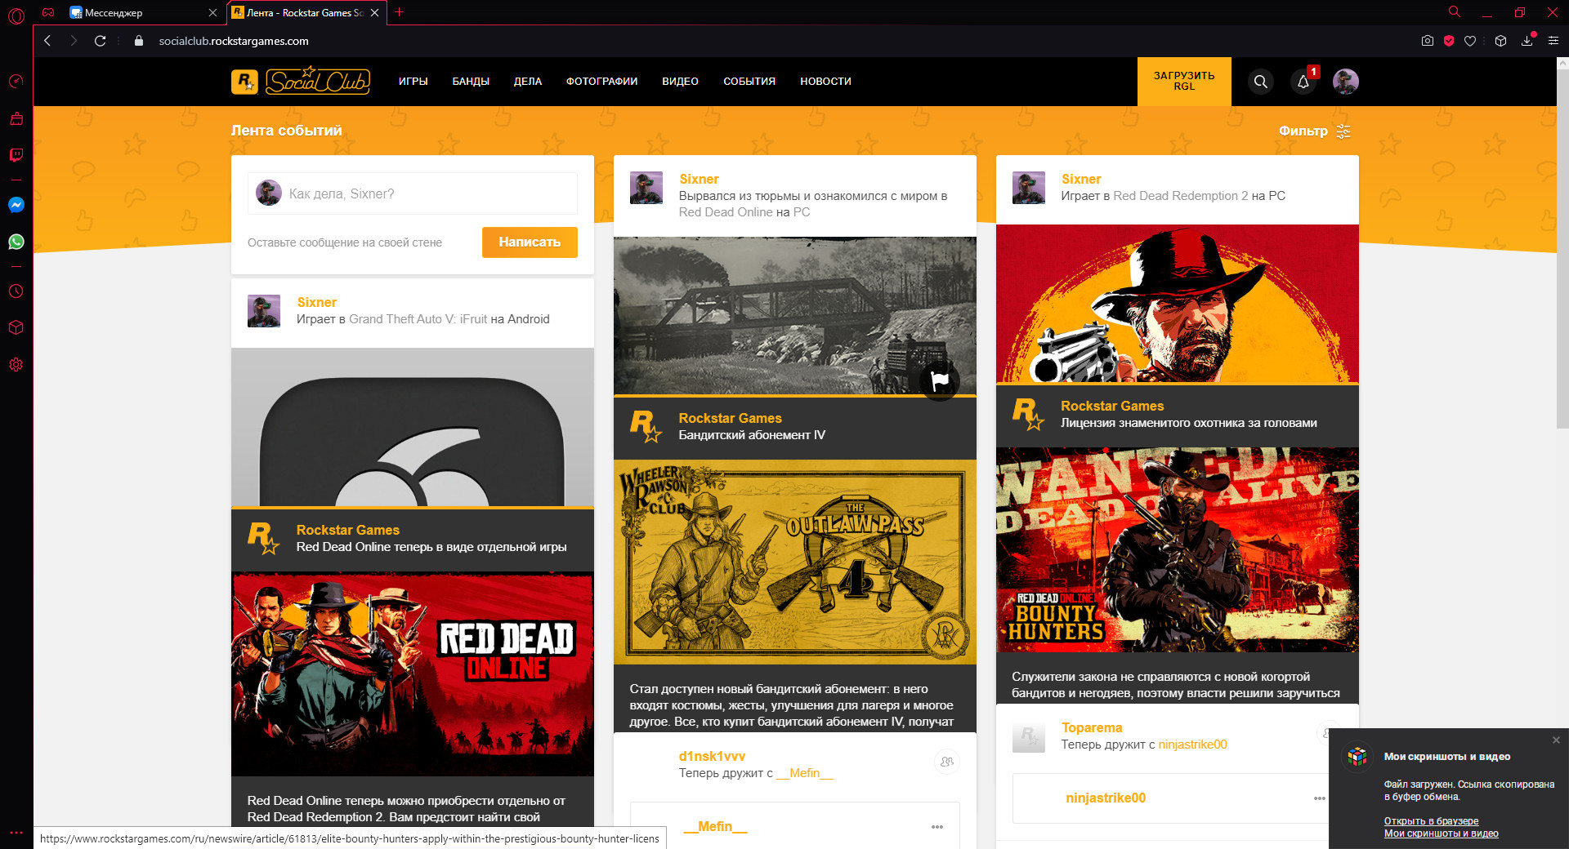The height and width of the screenshot is (849, 1569).
Task: Reload the current page
Action: pyautogui.click(x=101, y=41)
